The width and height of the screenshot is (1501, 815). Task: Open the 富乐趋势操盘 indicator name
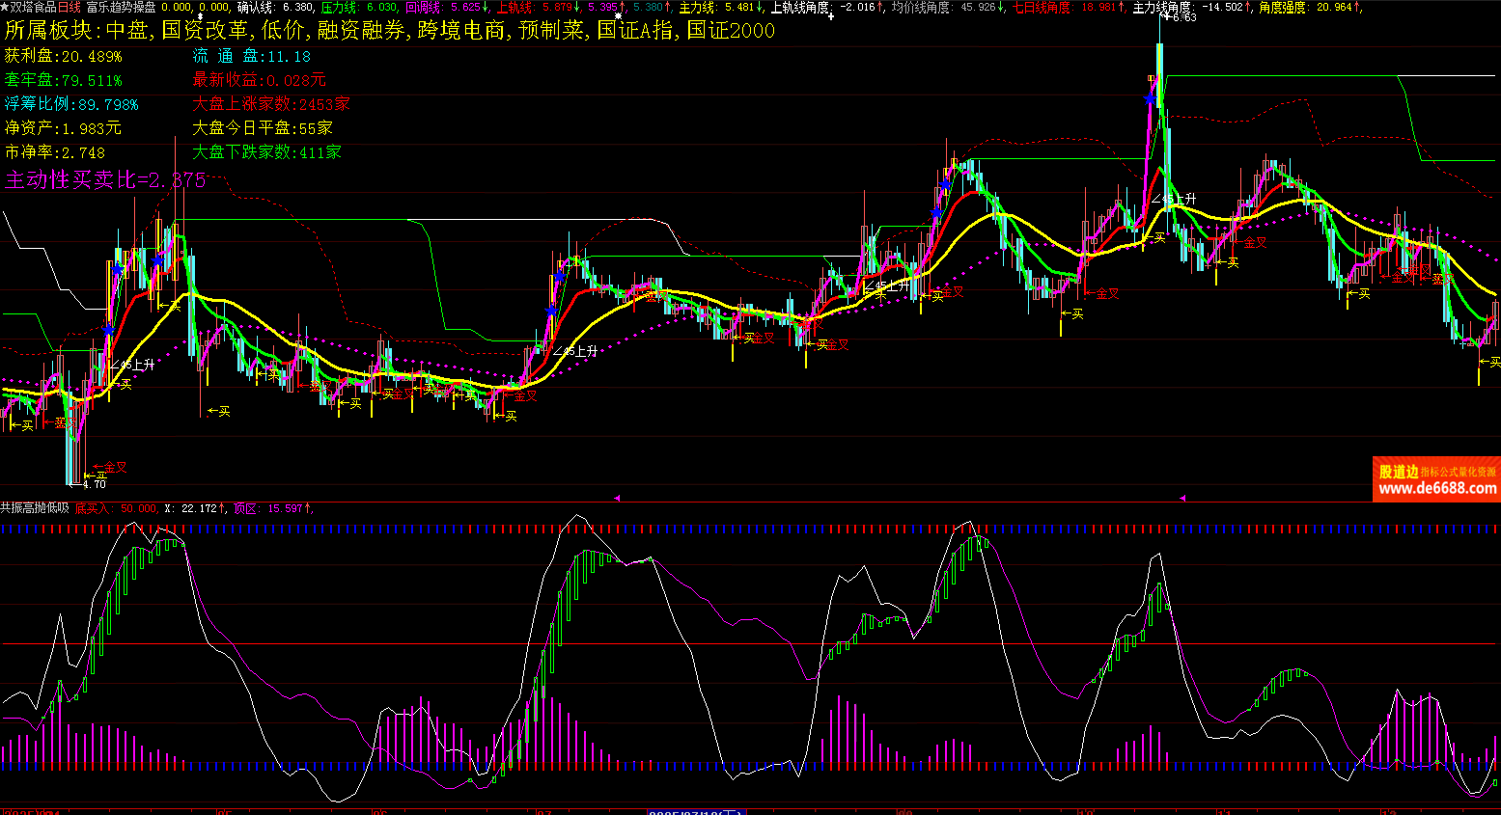[121, 7]
